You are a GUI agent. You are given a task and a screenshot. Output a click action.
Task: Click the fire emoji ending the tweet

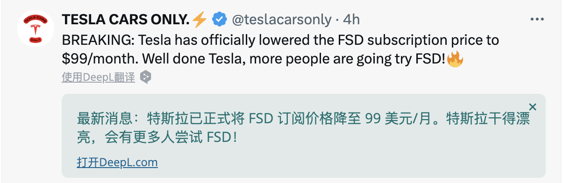(x=455, y=59)
